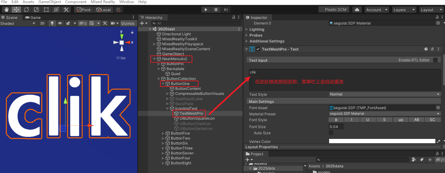The height and width of the screenshot is (173, 445).
Task: Collapse the ButtonOne hierarchy node
Action: tap(163, 84)
